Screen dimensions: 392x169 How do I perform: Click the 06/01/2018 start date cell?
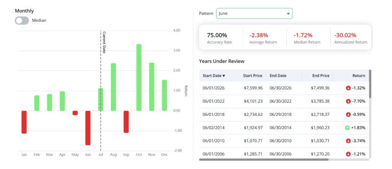click(x=214, y=115)
